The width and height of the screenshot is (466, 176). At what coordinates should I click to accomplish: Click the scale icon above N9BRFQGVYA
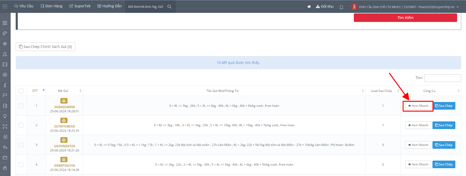pyautogui.click(x=64, y=159)
